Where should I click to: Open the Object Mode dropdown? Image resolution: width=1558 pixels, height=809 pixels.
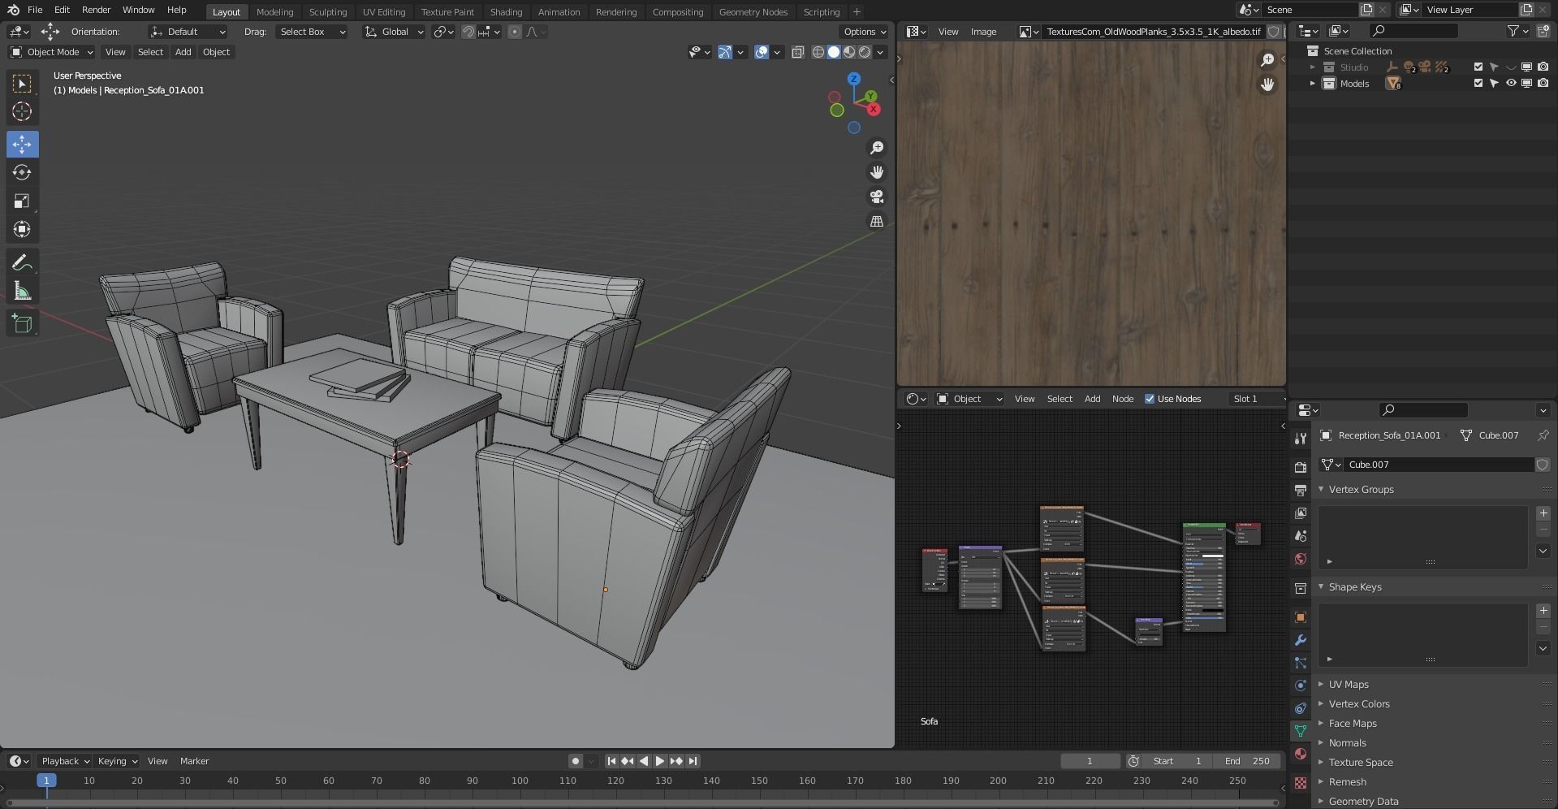pyautogui.click(x=51, y=52)
